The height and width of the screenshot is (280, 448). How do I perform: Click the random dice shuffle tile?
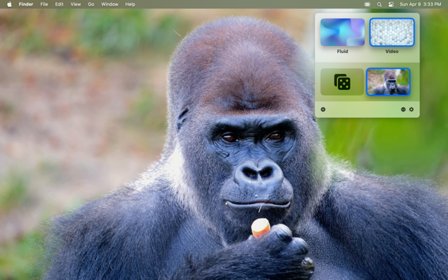point(342,81)
